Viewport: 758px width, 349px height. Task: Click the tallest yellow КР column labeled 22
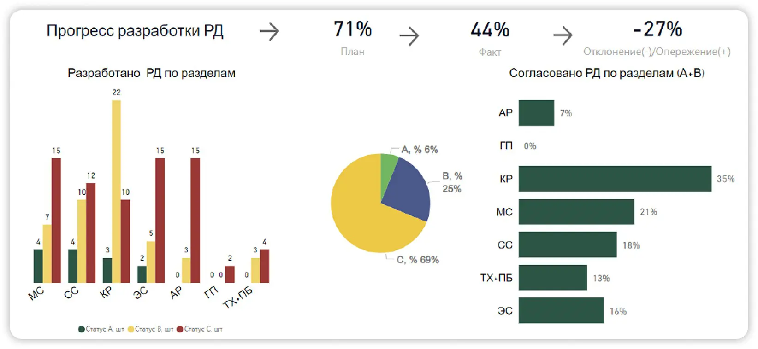[x=116, y=191]
